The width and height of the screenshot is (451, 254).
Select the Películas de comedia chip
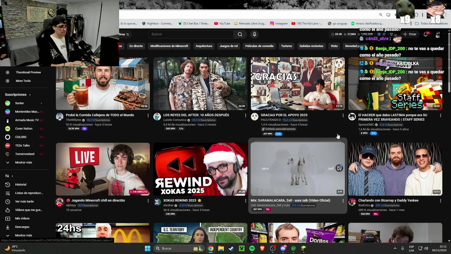point(259,46)
